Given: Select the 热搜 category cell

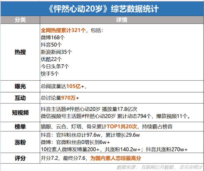Looking at the screenshot, I should pyautogui.click(x=20, y=52).
